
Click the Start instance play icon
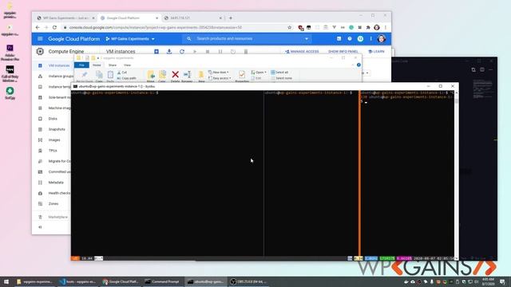click(195, 51)
